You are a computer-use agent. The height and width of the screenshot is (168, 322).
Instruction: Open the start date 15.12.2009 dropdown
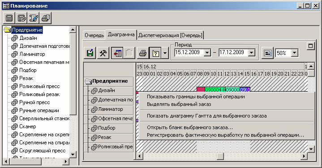pyautogui.click(x=207, y=53)
